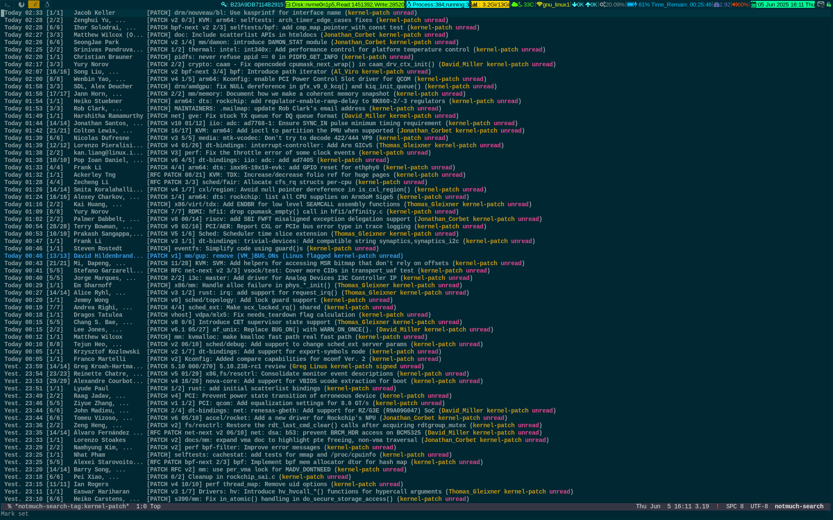Click the GPG key icon
This screenshot has height=520, width=833.
coord(224,4)
